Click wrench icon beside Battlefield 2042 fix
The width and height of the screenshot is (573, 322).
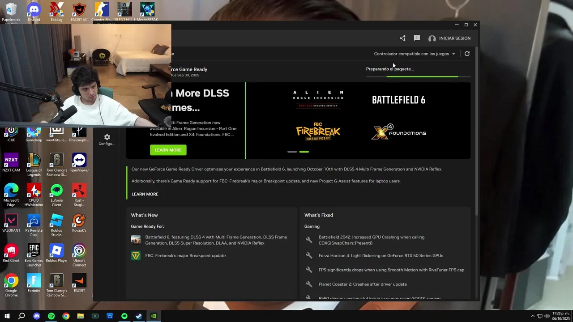click(309, 240)
